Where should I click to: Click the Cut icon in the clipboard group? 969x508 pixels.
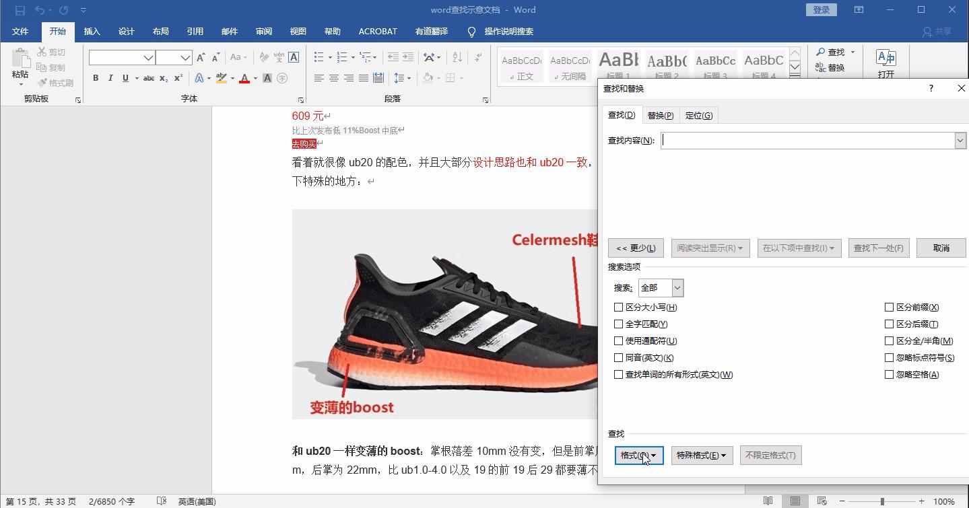42,52
